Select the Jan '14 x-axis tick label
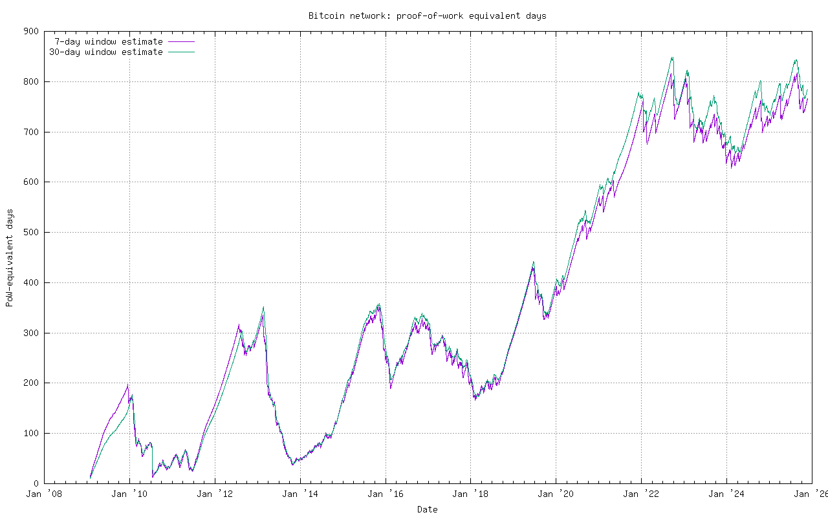The height and width of the screenshot is (517, 828). click(300, 494)
